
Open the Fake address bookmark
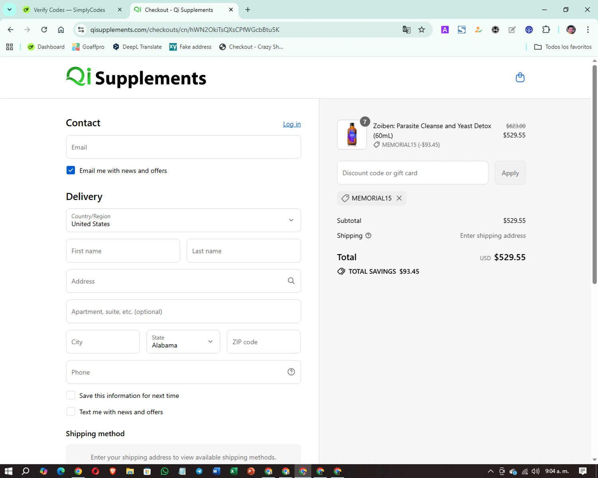click(190, 47)
